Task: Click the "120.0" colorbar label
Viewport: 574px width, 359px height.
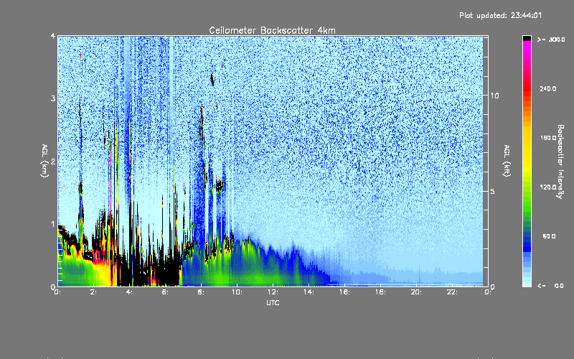Action: click(x=548, y=187)
